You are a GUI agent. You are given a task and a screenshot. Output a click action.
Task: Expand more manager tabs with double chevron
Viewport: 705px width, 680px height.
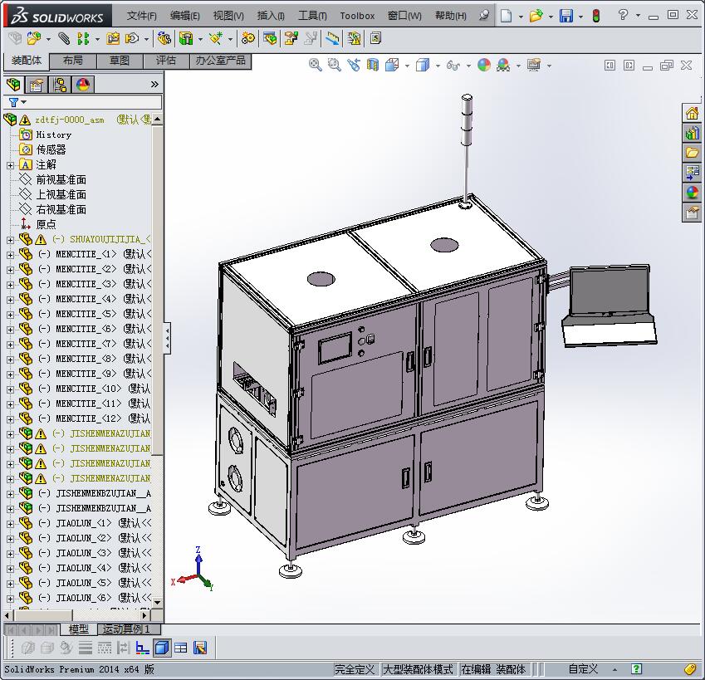pyautogui.click(x=154, y=84)
